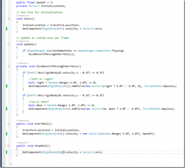Collapse the Update() method outline box
The image size is (185, 168).
point(9,44)
